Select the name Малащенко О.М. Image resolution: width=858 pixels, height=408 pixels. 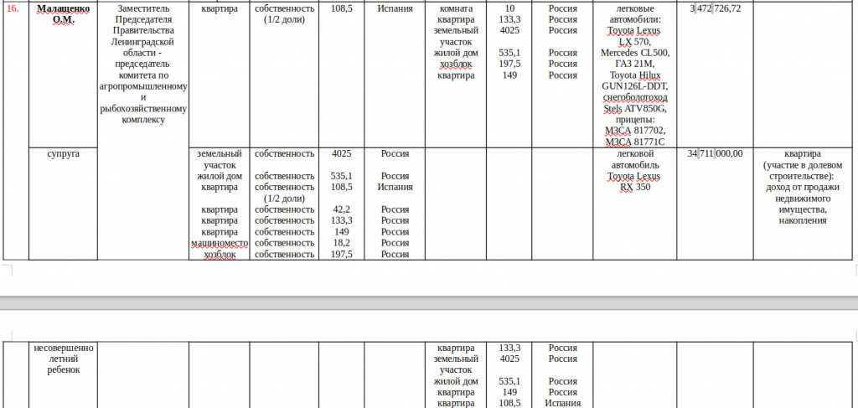(56, 13)
